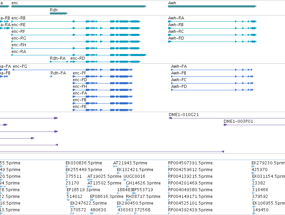Screen dimensions: 285x215
Task: Click the enc-RA transcript label
Action: point(19,52)
